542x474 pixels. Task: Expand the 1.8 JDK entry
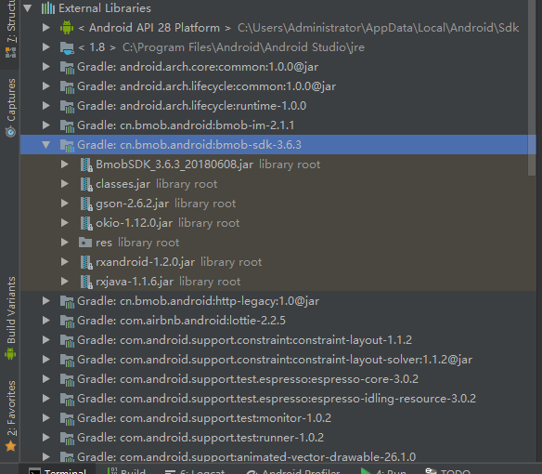[46, 47]
